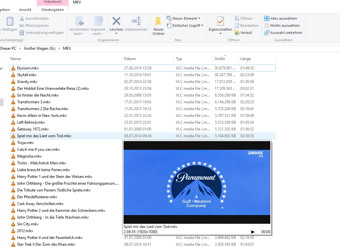
Task: Select the VLC icon of Sin City.mkv
Action: click(13, 224)
